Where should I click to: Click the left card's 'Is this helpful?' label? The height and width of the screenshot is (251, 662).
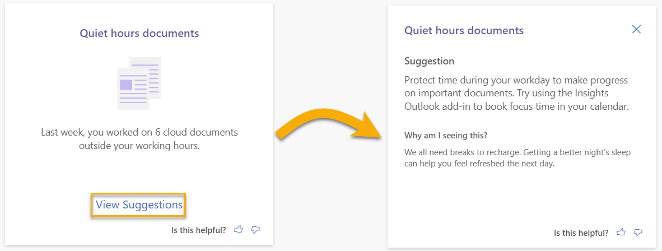(x=199, y=230)
